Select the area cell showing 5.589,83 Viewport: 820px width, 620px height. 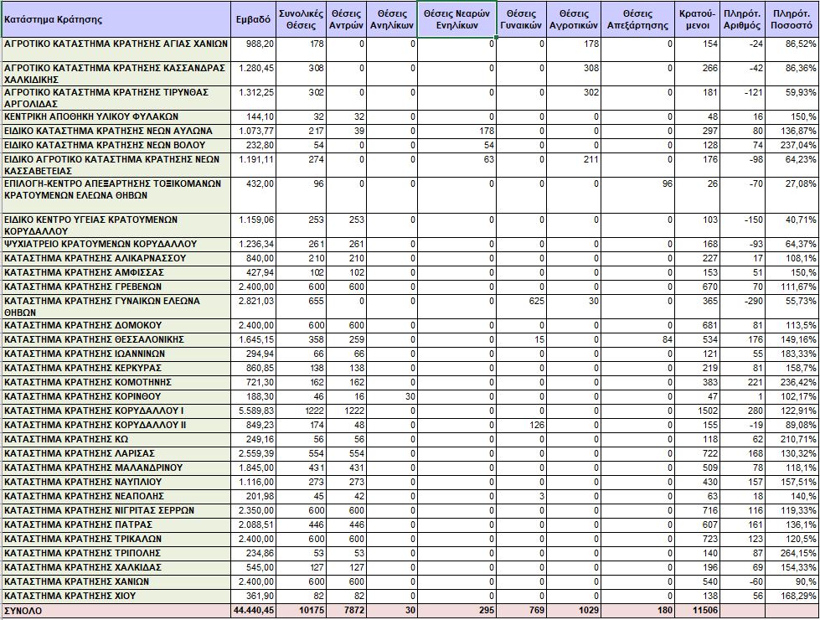tap(253, 411)
